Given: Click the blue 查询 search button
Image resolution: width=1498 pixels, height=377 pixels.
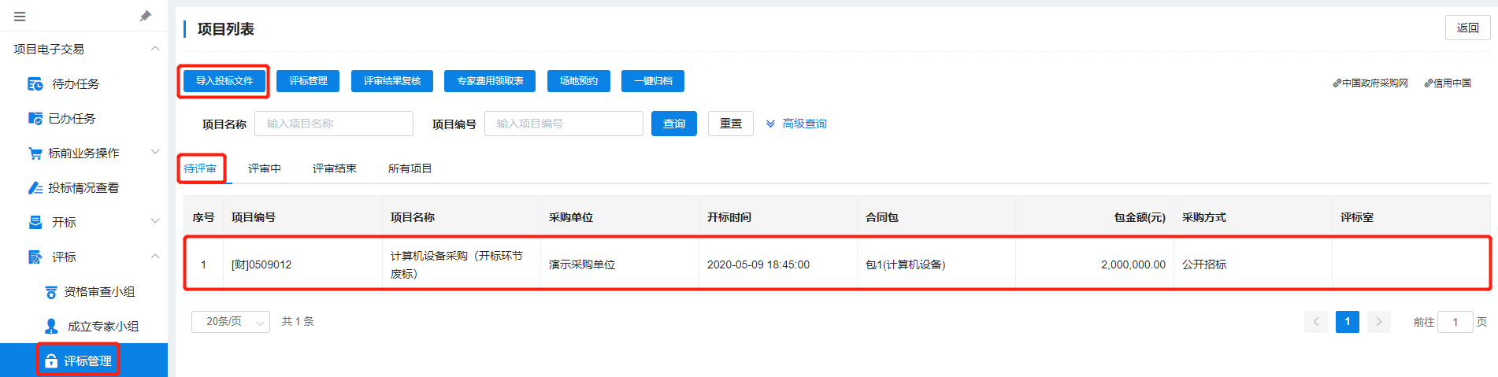Looking at the screenshot, I should pyautogui.click(x=673, y=124).
